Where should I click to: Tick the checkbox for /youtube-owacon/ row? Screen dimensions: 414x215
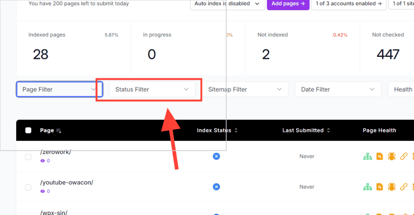click(28, 187)
